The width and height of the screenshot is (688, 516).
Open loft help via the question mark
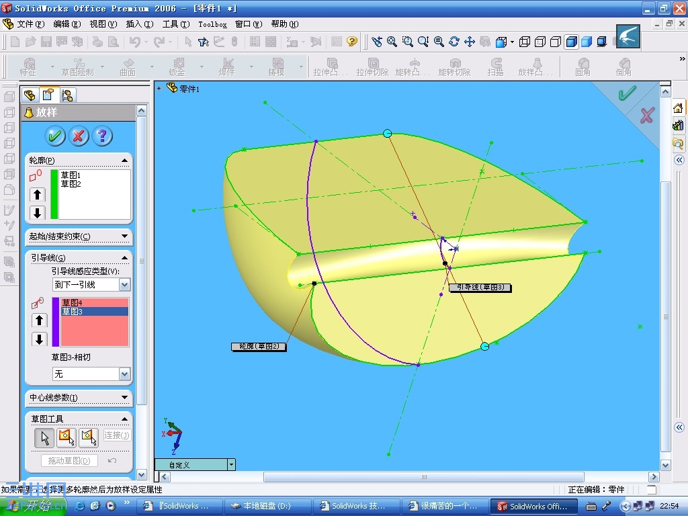[102, 136]
